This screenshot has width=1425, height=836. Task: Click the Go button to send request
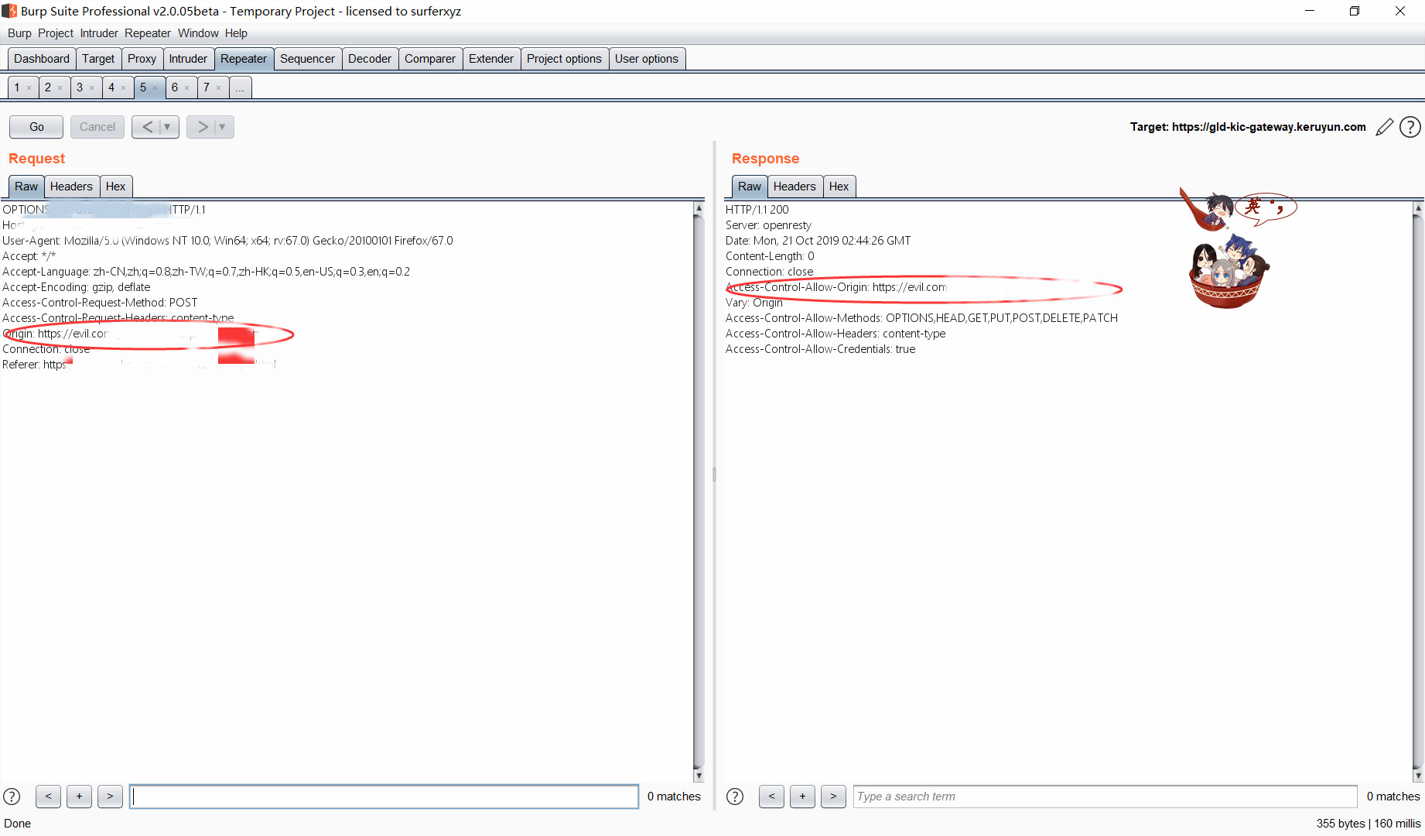(36, 127)
